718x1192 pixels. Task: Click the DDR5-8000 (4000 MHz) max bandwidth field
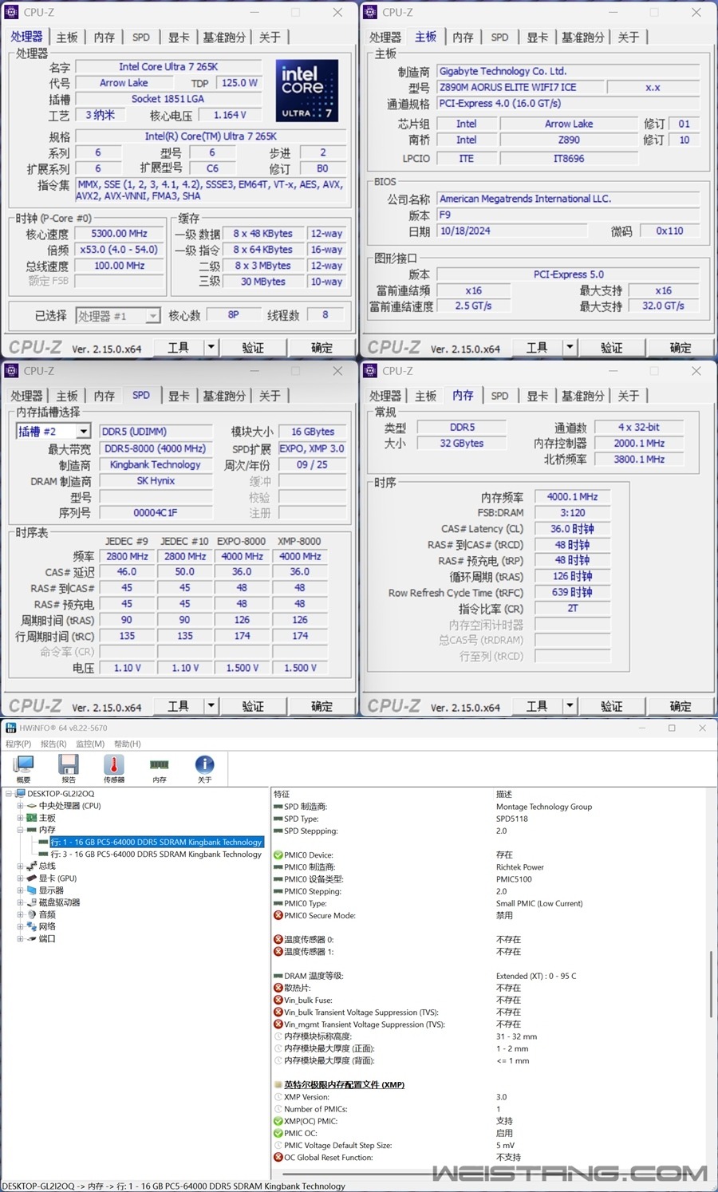156,448
